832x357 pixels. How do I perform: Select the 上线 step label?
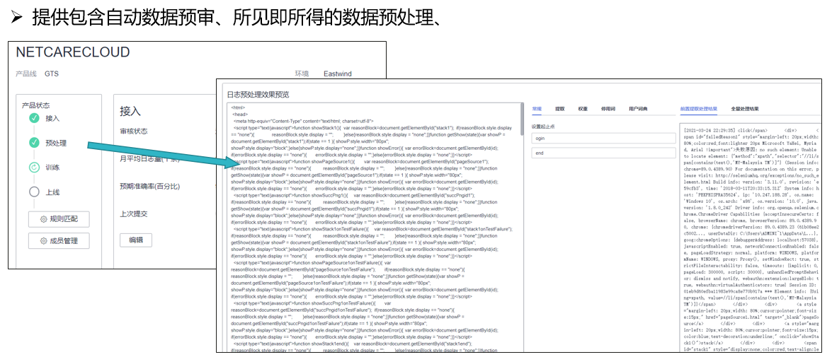[x=52, y=192]
